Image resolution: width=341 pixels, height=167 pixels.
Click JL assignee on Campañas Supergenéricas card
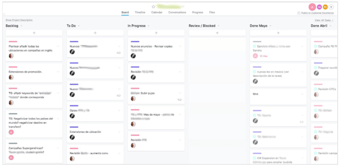[11, 158]
